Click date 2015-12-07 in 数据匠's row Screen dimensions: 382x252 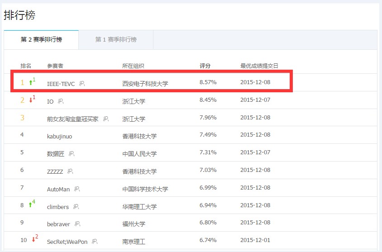pos(255,152)
